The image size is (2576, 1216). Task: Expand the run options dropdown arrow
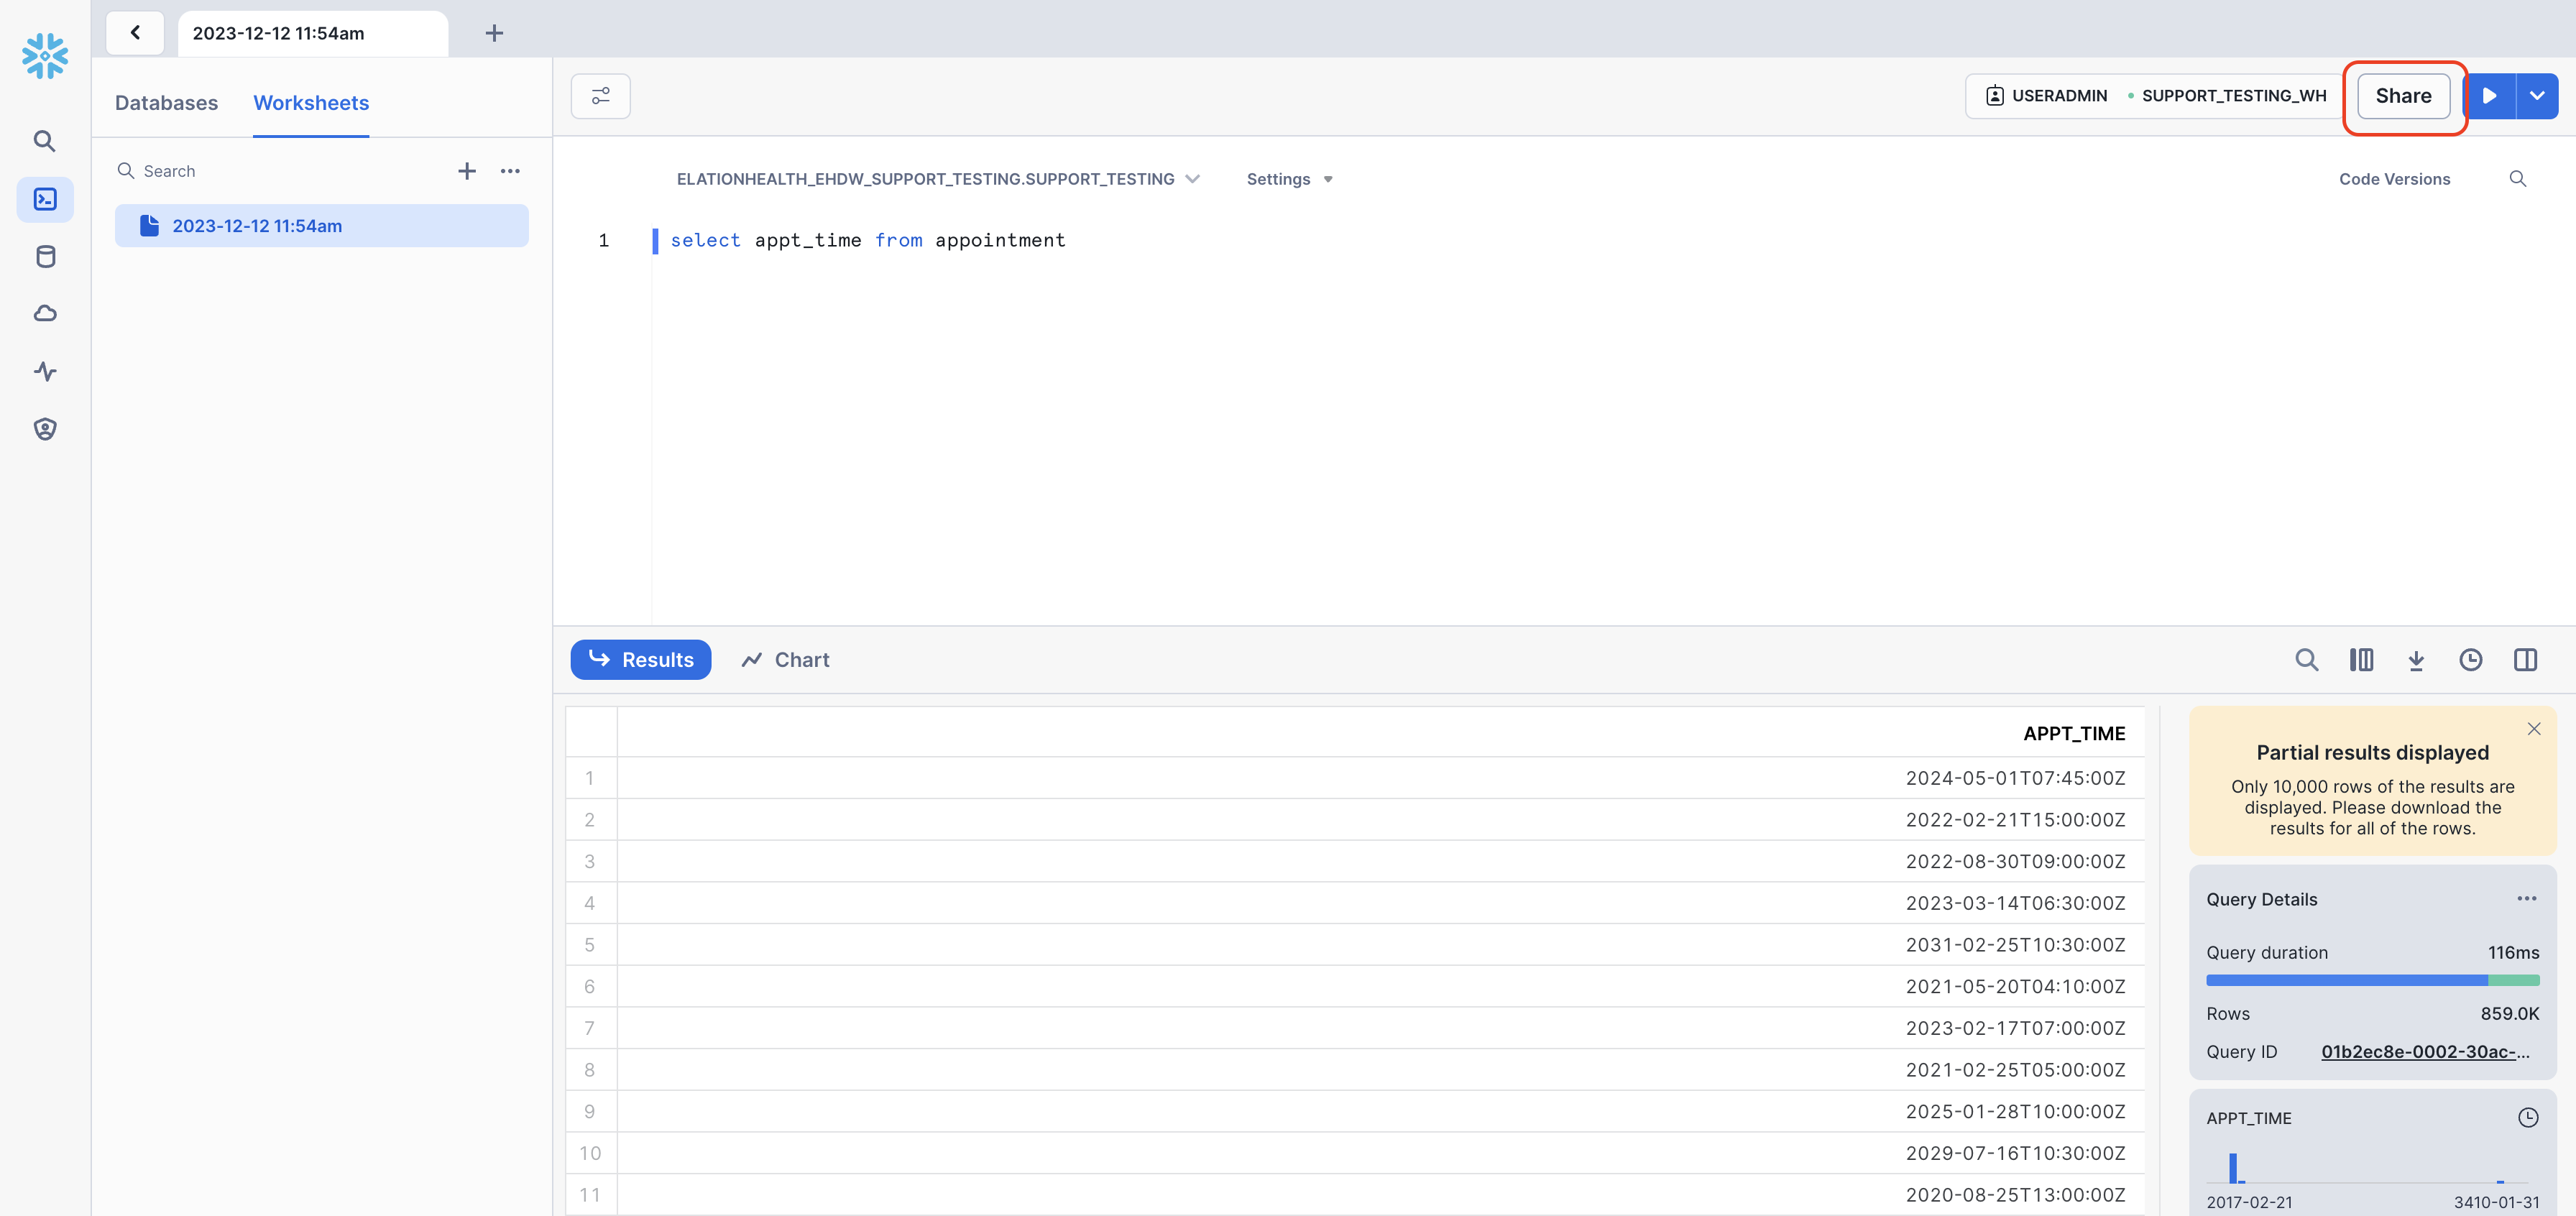(2537, 96)
